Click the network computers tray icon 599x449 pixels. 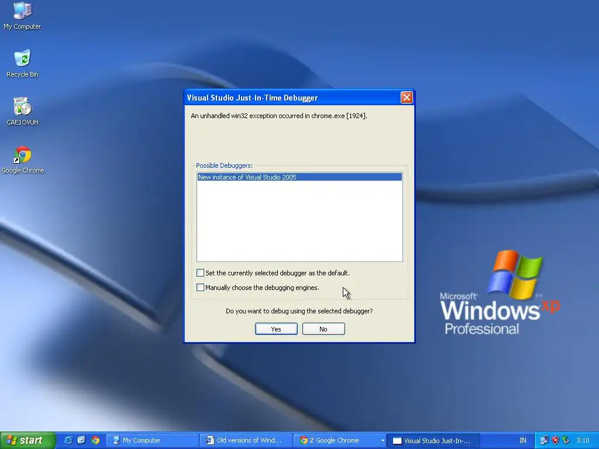[x=544, y=440]
